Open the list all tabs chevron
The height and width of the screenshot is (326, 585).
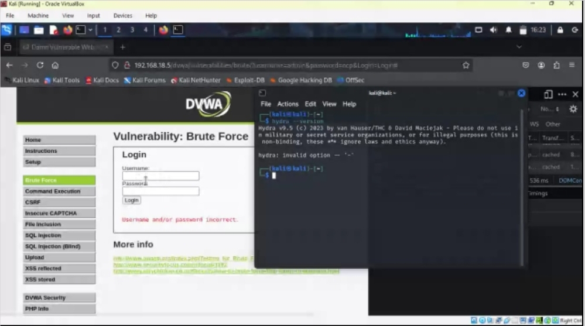[519, 47]
